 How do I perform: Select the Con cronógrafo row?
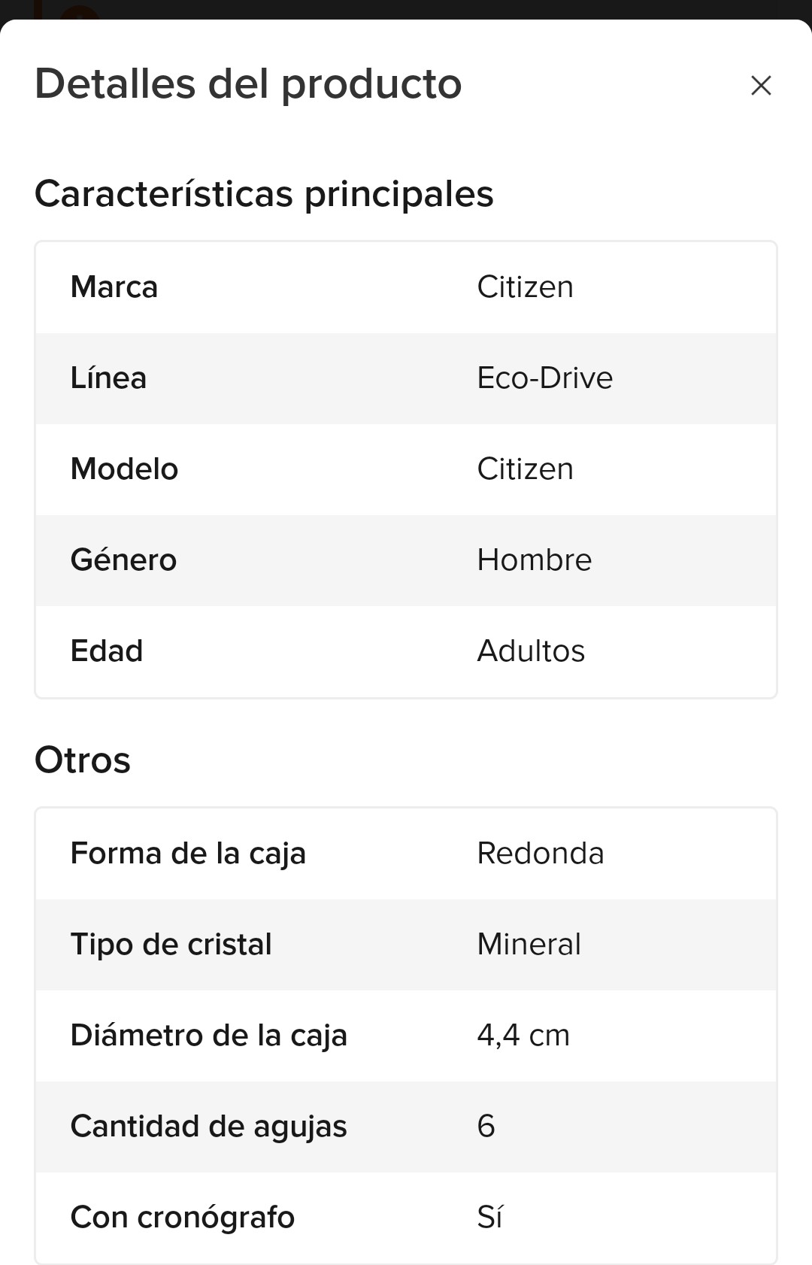pyautogui.click(x=406, y=1218)
